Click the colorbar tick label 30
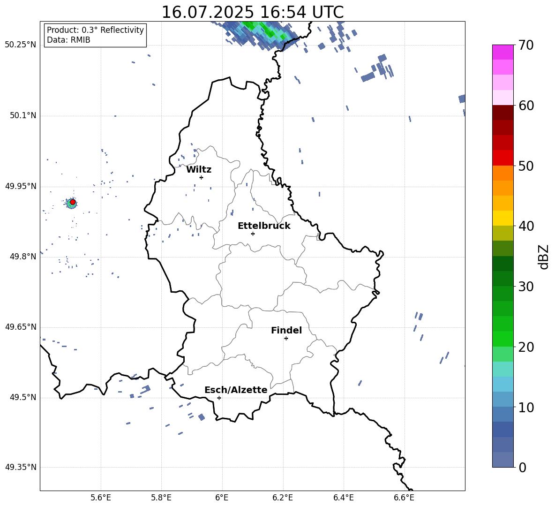 [x=526, y=287]
